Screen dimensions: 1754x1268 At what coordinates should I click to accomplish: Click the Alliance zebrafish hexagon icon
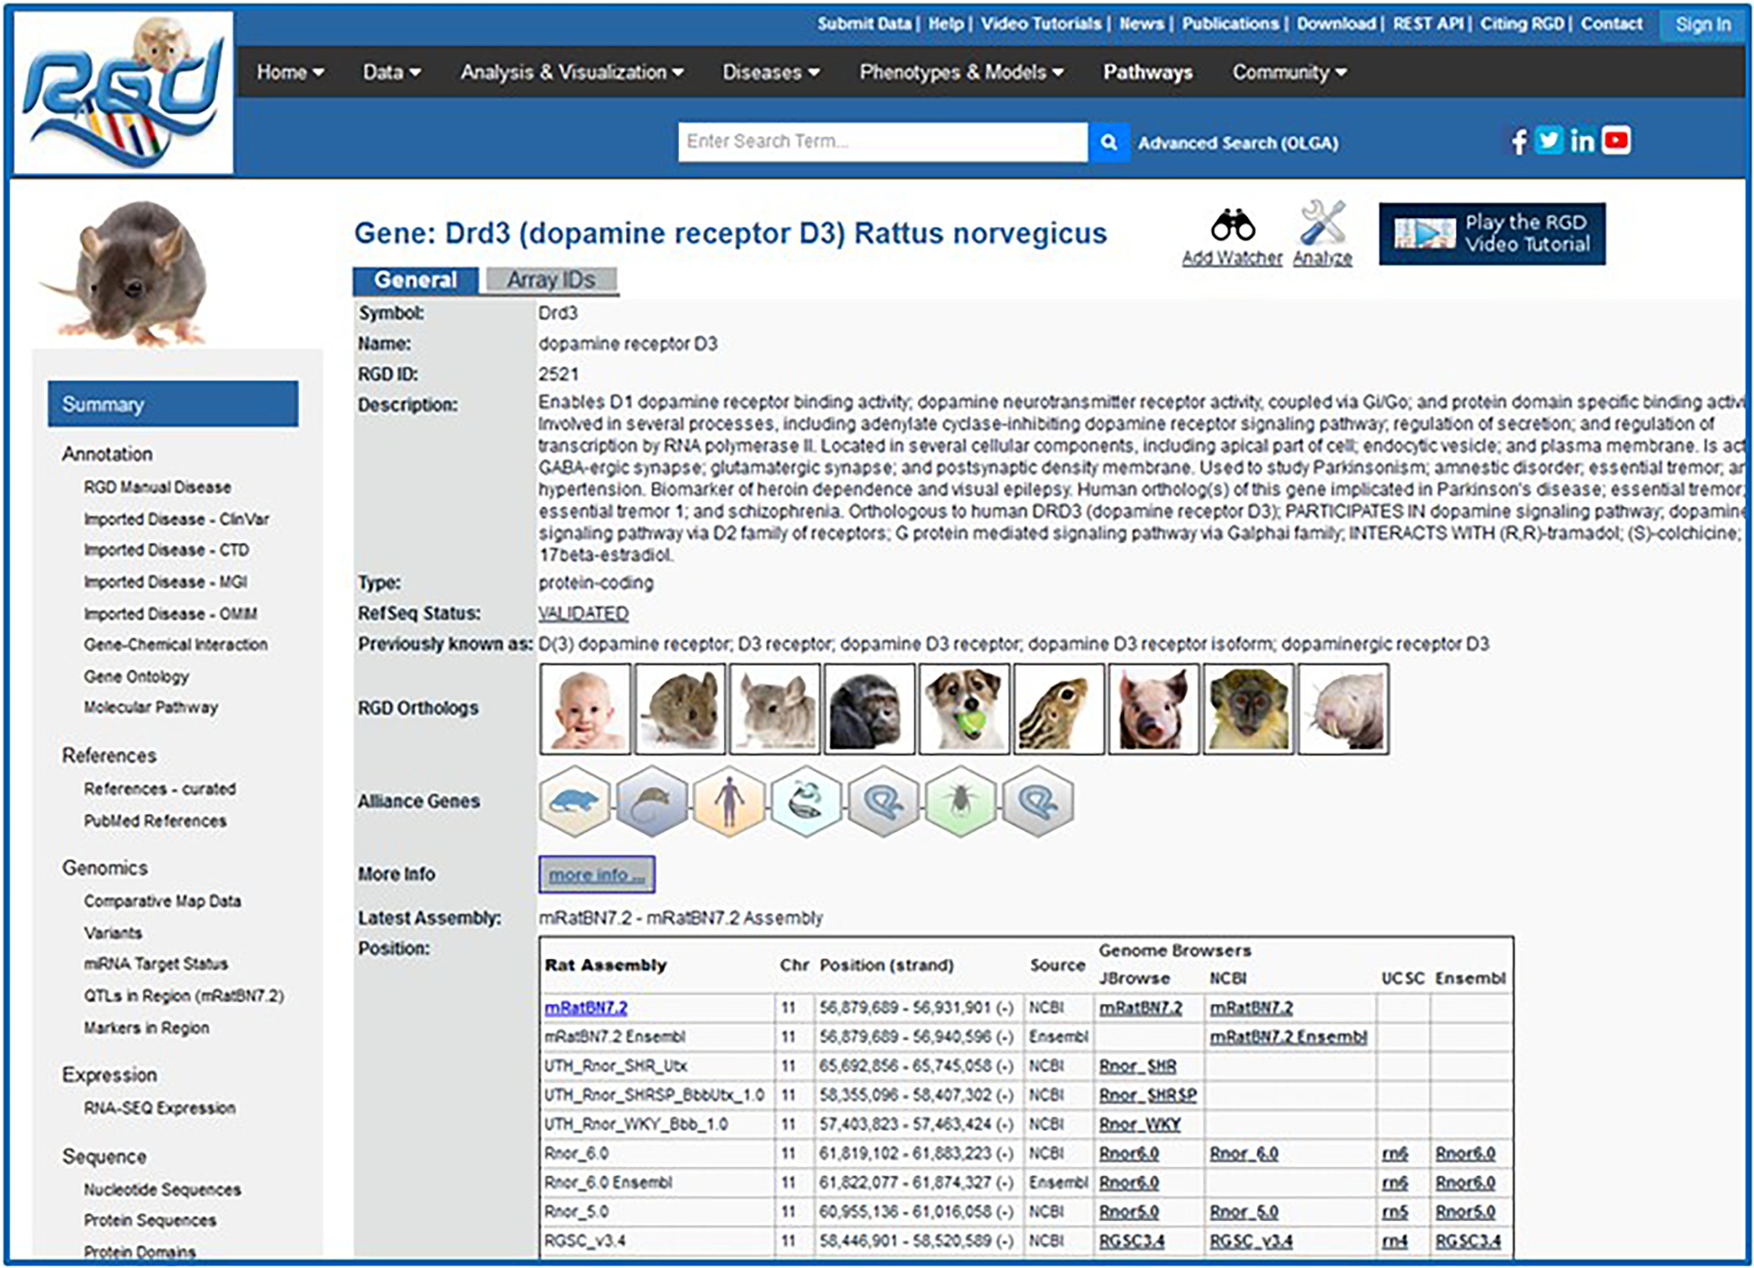(x=806, y=802)
